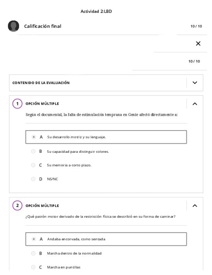Close the grading panel with X
Image resolution: width=212 pixels, height=275 pixels.
coord(198,43)
